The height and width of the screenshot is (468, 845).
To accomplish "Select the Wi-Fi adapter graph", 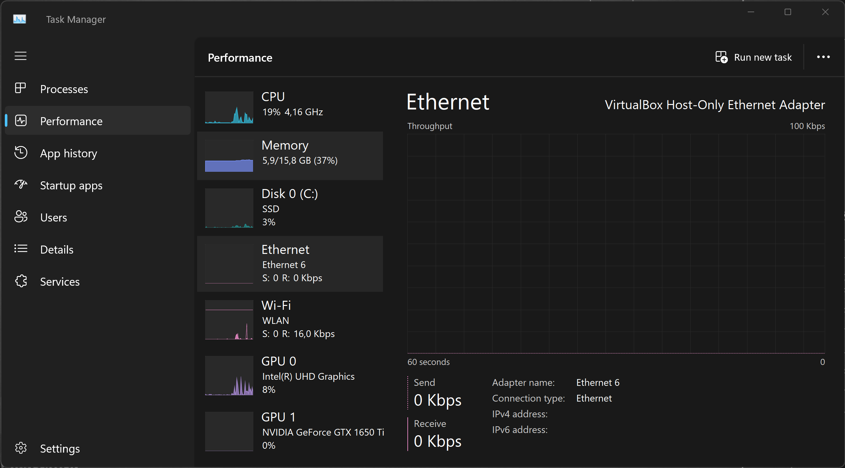I will point(290,319).
